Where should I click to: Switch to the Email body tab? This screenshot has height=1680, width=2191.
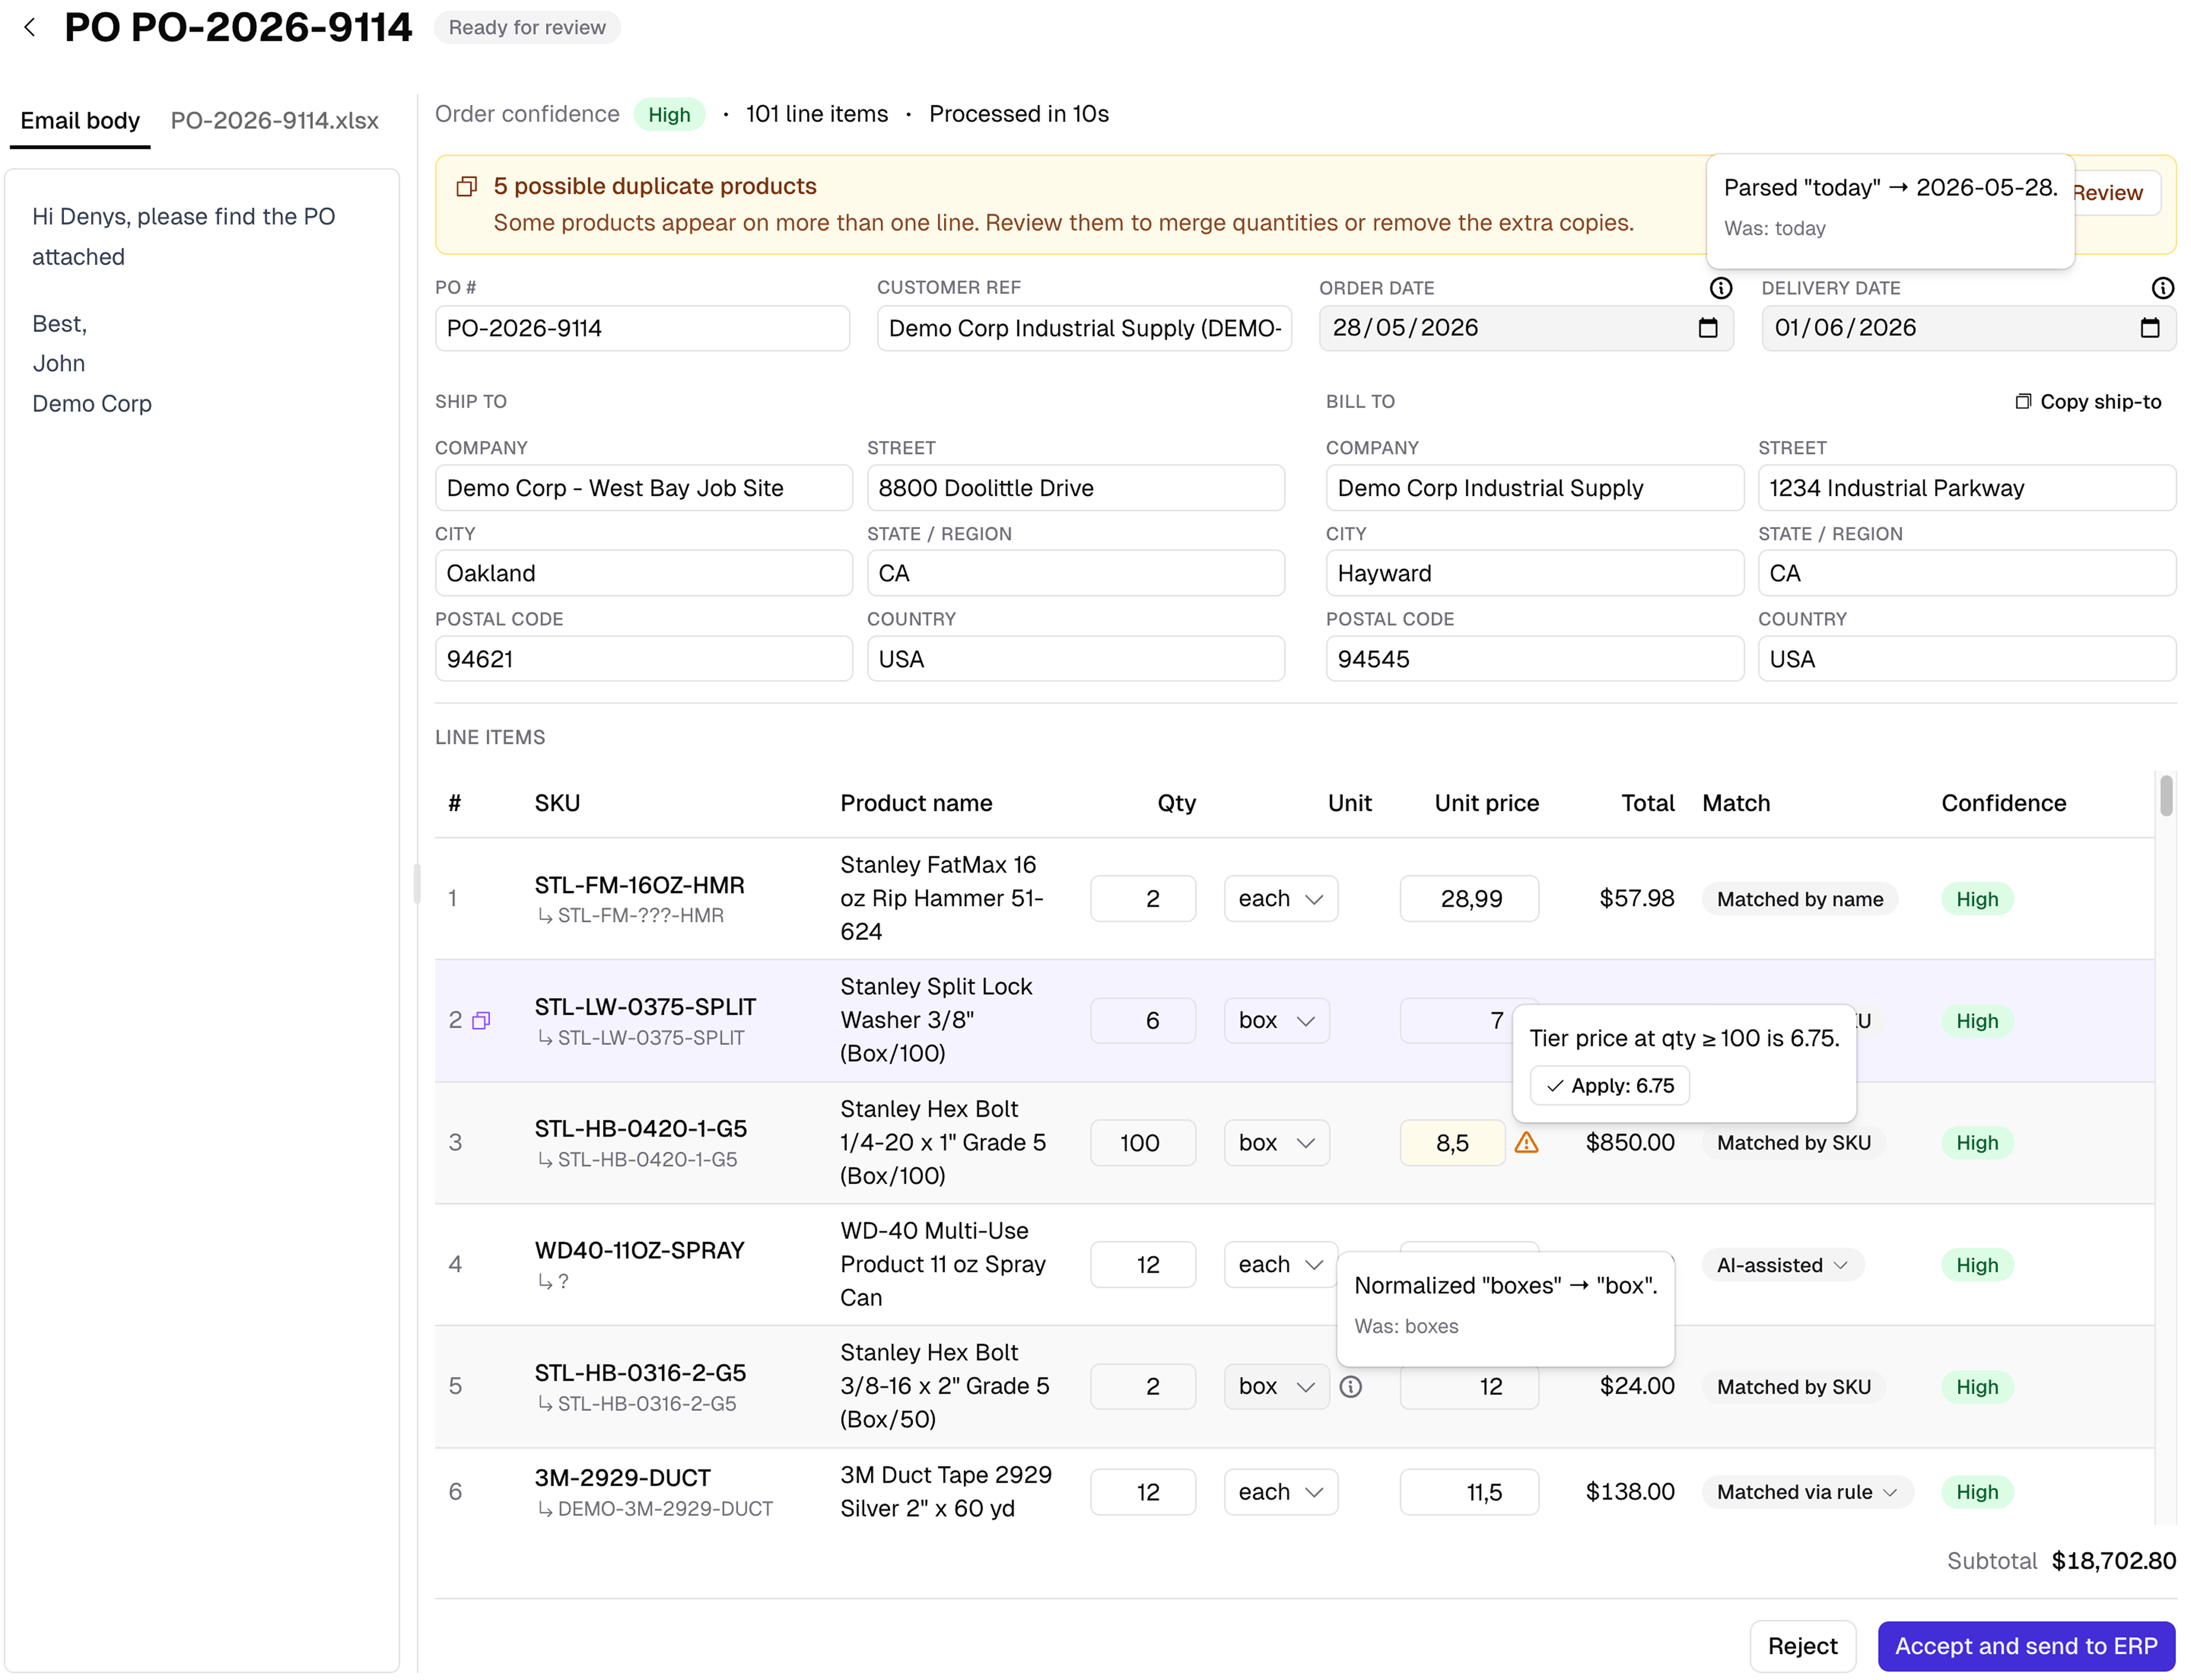(80, 121)
